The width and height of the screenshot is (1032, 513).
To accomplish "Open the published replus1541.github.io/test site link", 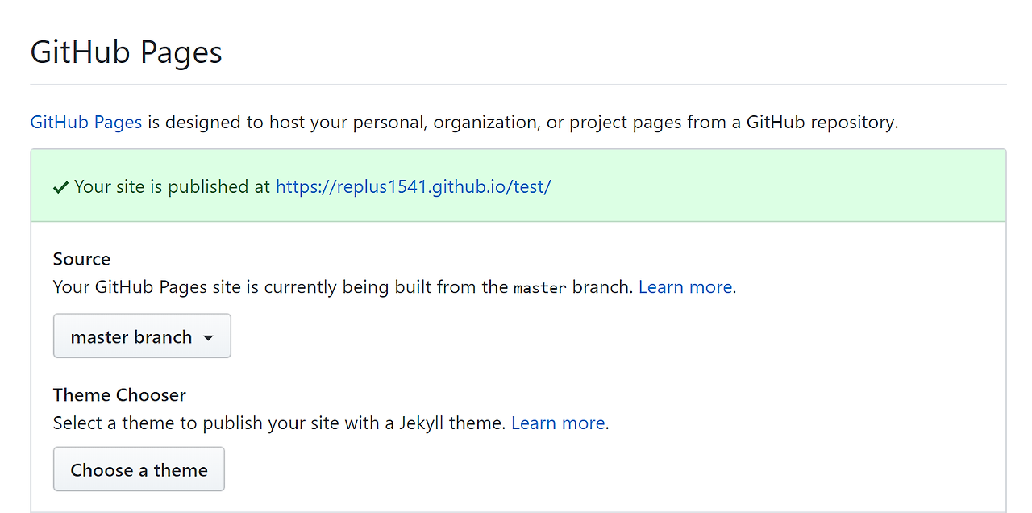I will pyautogui.click(x=413, y=187).
